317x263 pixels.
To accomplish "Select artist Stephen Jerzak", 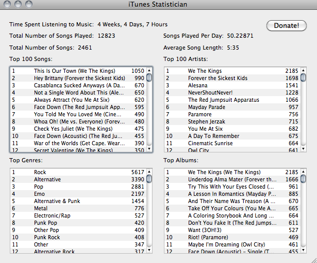I will click(x=232, y=121).
